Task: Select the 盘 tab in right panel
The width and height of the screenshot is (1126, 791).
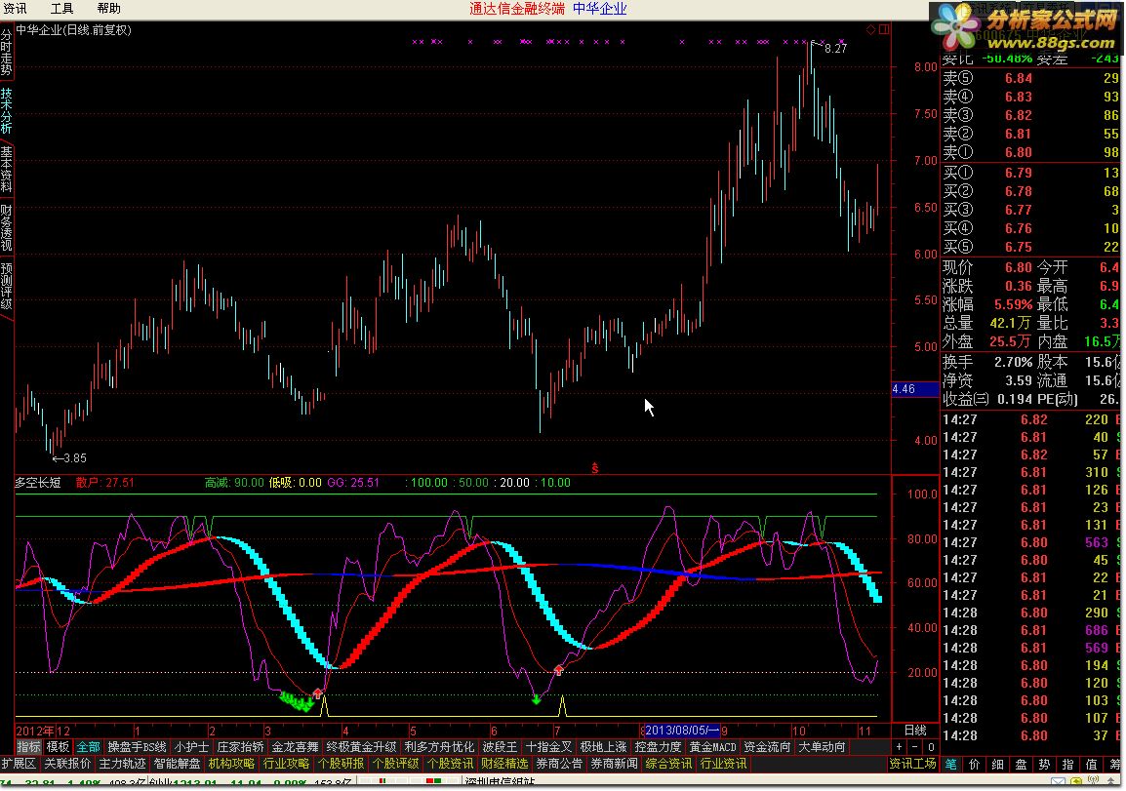Action: click(x=1022, y=765)
